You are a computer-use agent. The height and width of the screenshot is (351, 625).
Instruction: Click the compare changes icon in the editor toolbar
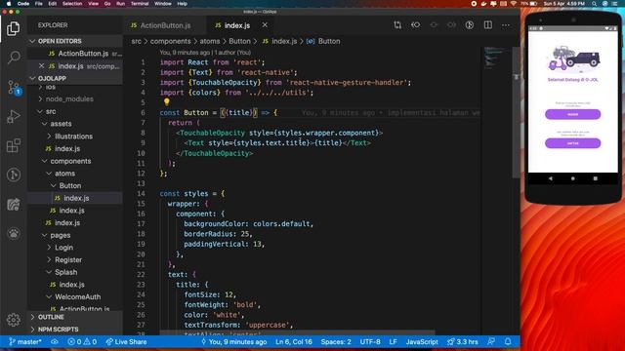click(x=397, y=25)
